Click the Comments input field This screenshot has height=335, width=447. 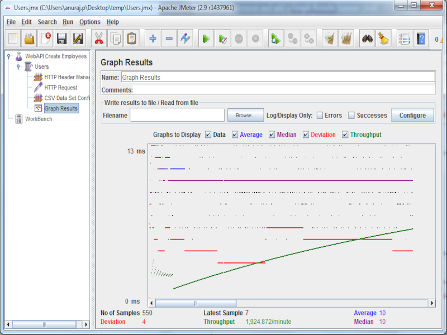point(284,90)
